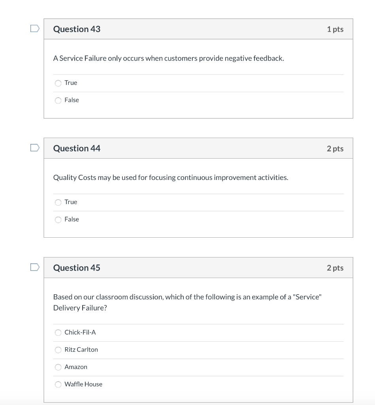The image size is (375, 405).
Task: Flag Question 45 with the bookmark icon
Action: (x=34, y=267)
